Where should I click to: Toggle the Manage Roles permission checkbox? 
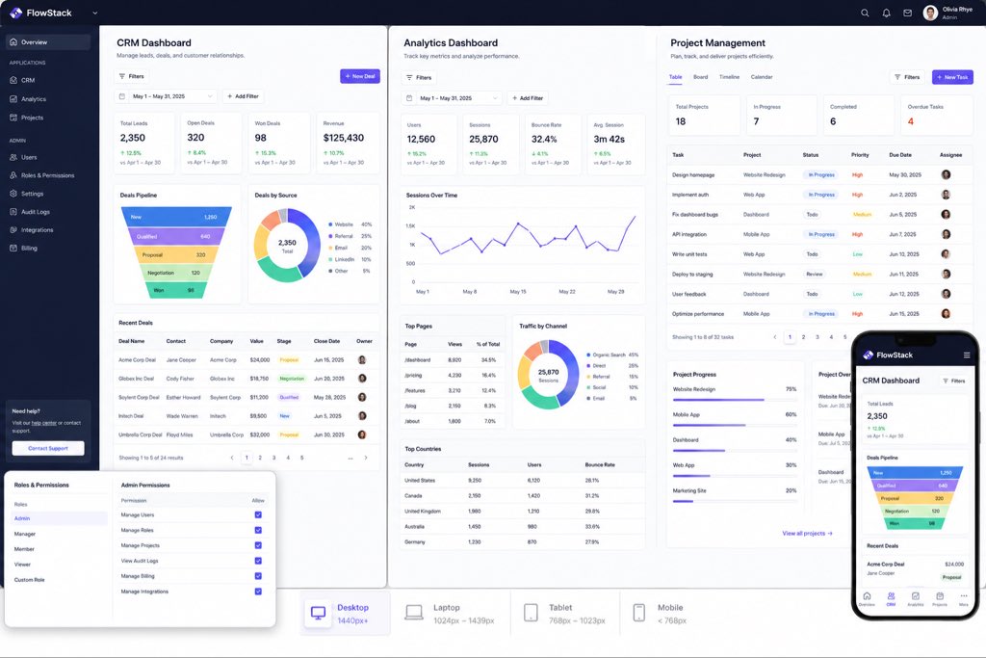(x=258, y=530)
